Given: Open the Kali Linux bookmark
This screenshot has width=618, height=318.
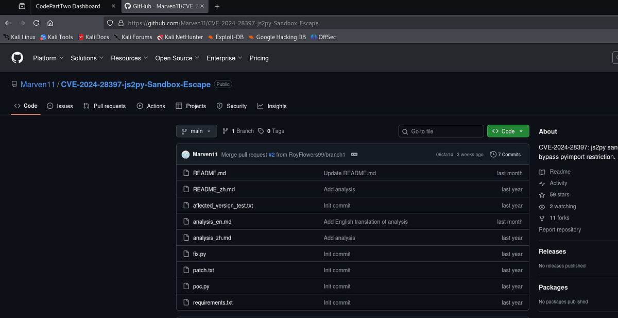Looking at the screenshot, I should pyautogui.click(x=20, y=37).
